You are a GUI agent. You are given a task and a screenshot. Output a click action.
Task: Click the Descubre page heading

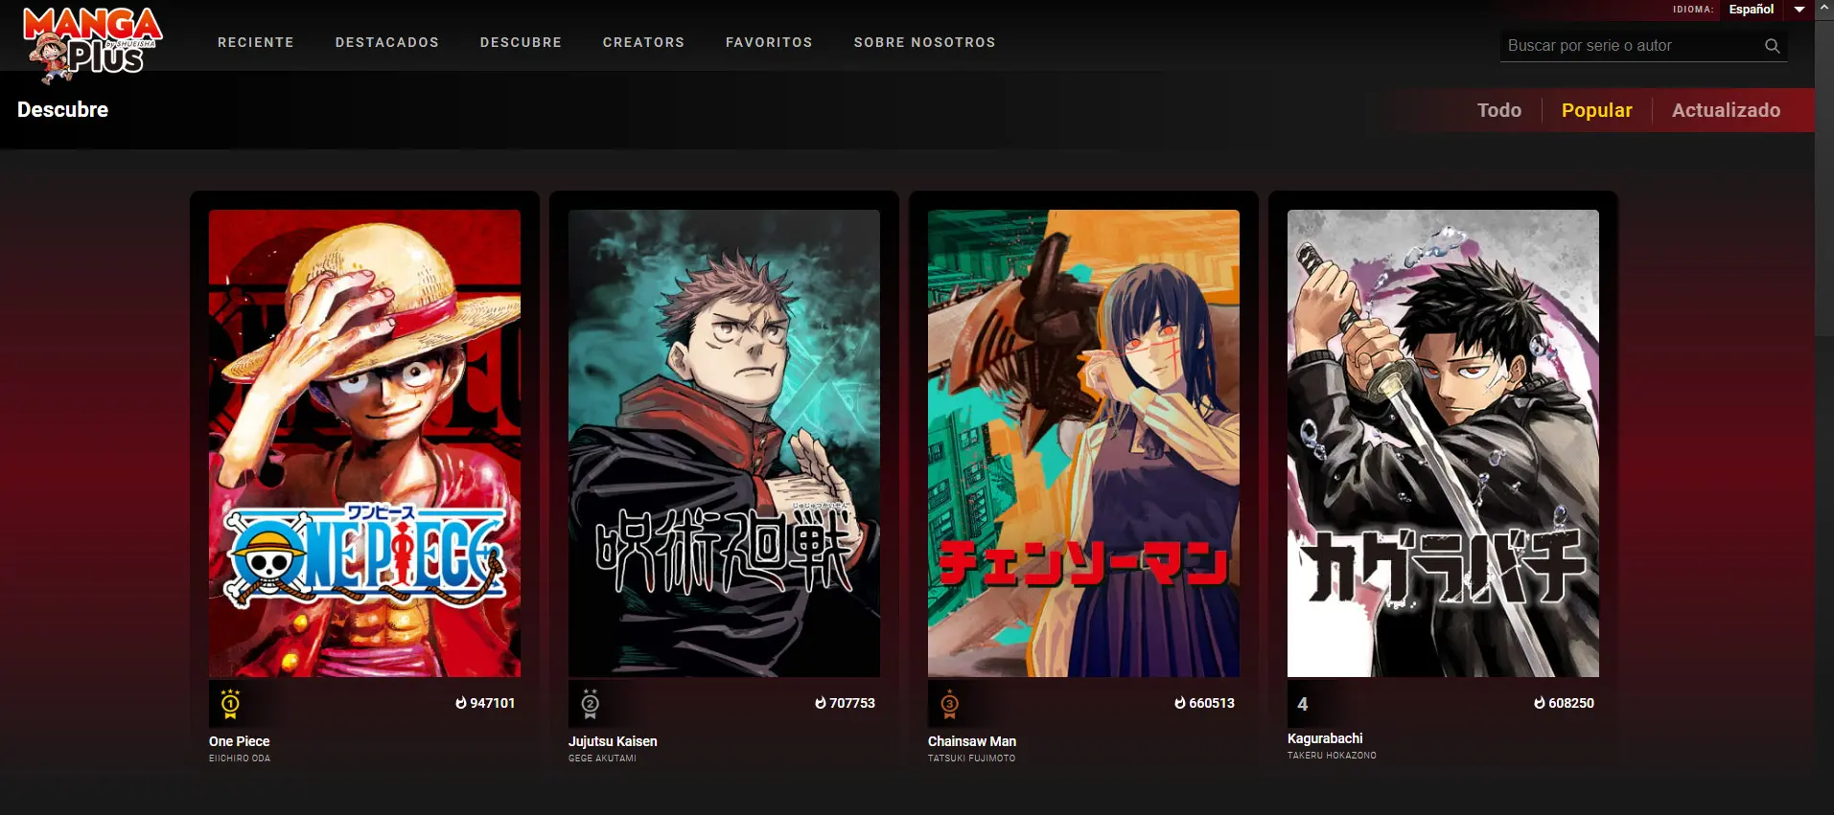62,109
